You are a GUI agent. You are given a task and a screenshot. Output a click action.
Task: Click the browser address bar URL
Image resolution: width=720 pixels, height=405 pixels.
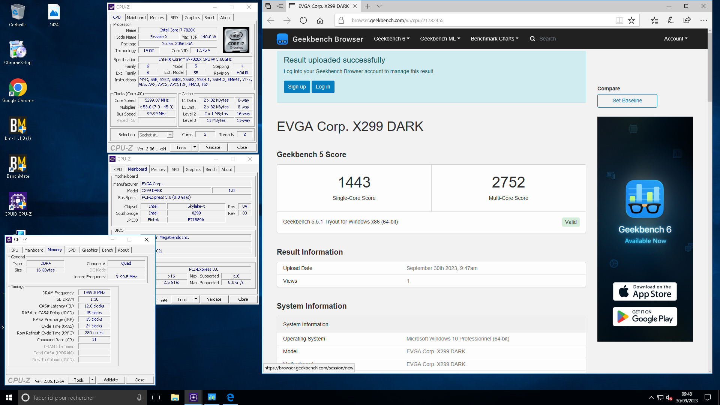tap(397, 21)
